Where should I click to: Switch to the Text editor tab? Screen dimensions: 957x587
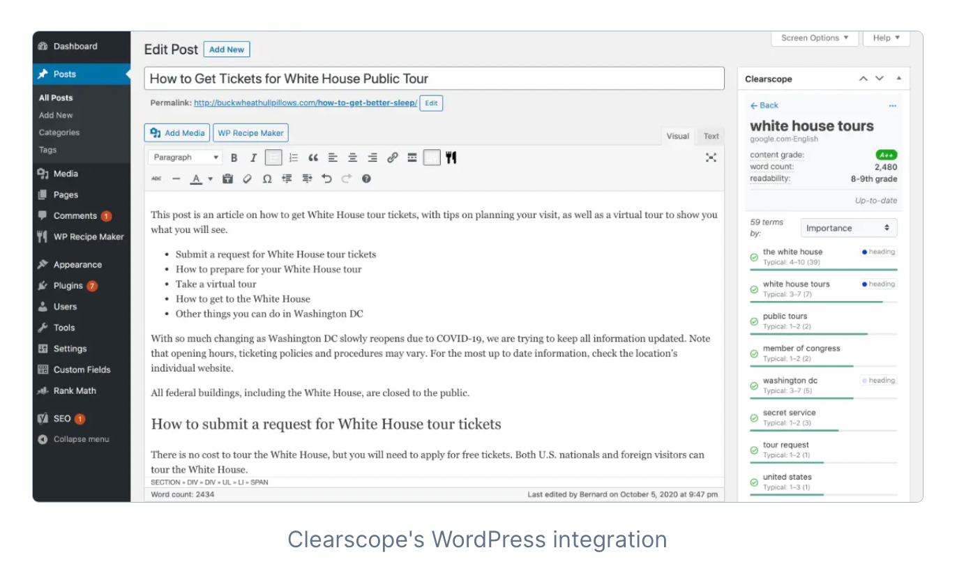tap(711, 136)
